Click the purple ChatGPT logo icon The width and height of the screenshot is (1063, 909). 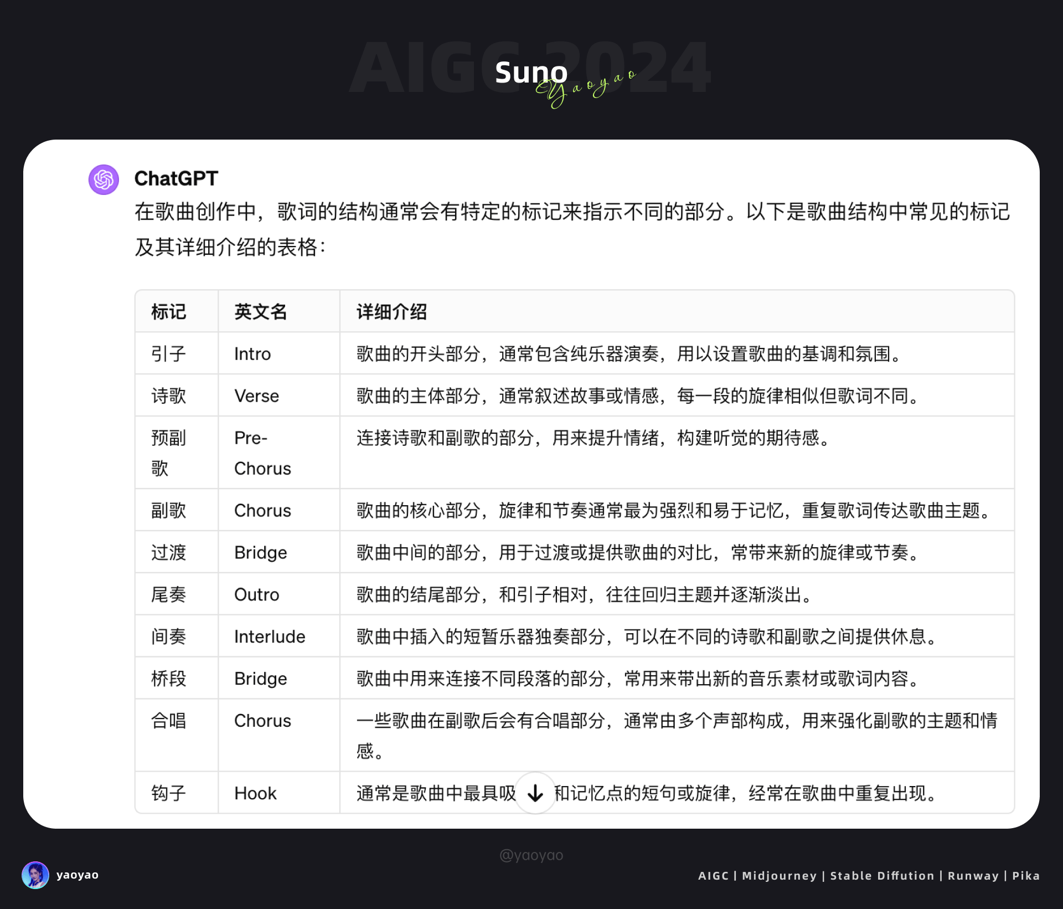tap(104, 179)
